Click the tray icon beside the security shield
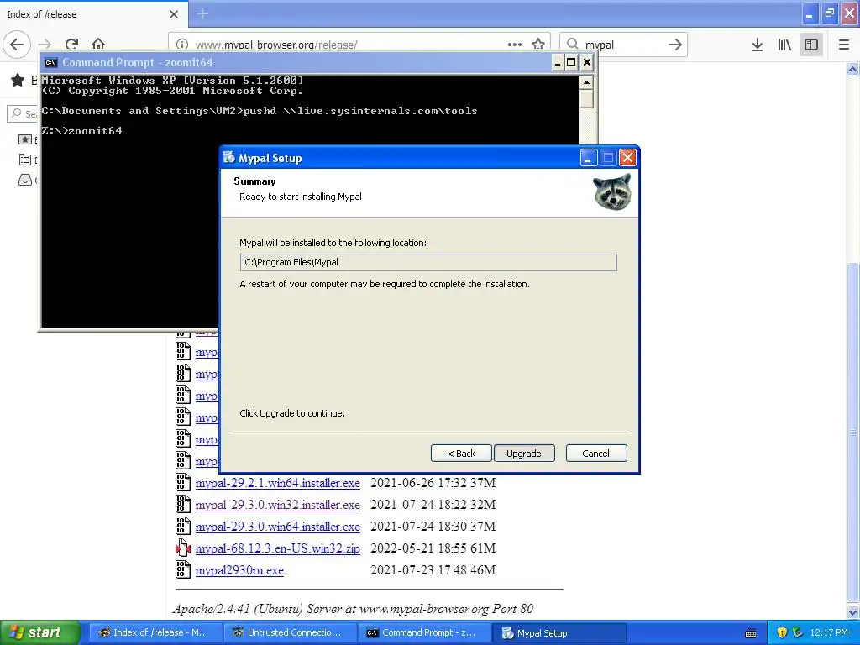The width and height of the screenshot is (860, 645). point(798,632)
